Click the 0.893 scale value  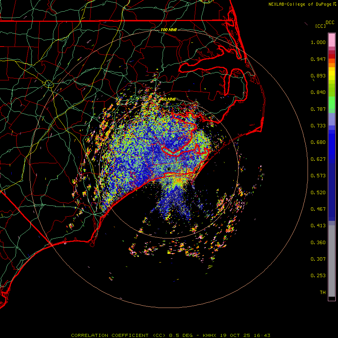tap(318, 75)
